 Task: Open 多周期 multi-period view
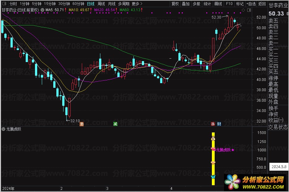pos(124,4)
